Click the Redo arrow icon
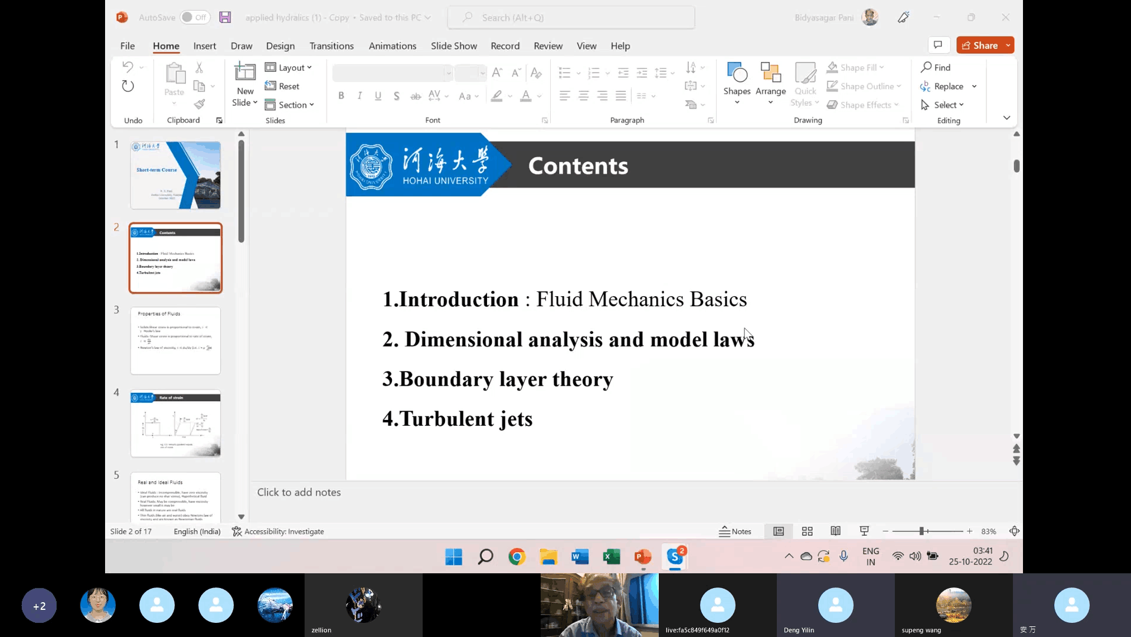The image size is (1131, 637). (128, 86)
